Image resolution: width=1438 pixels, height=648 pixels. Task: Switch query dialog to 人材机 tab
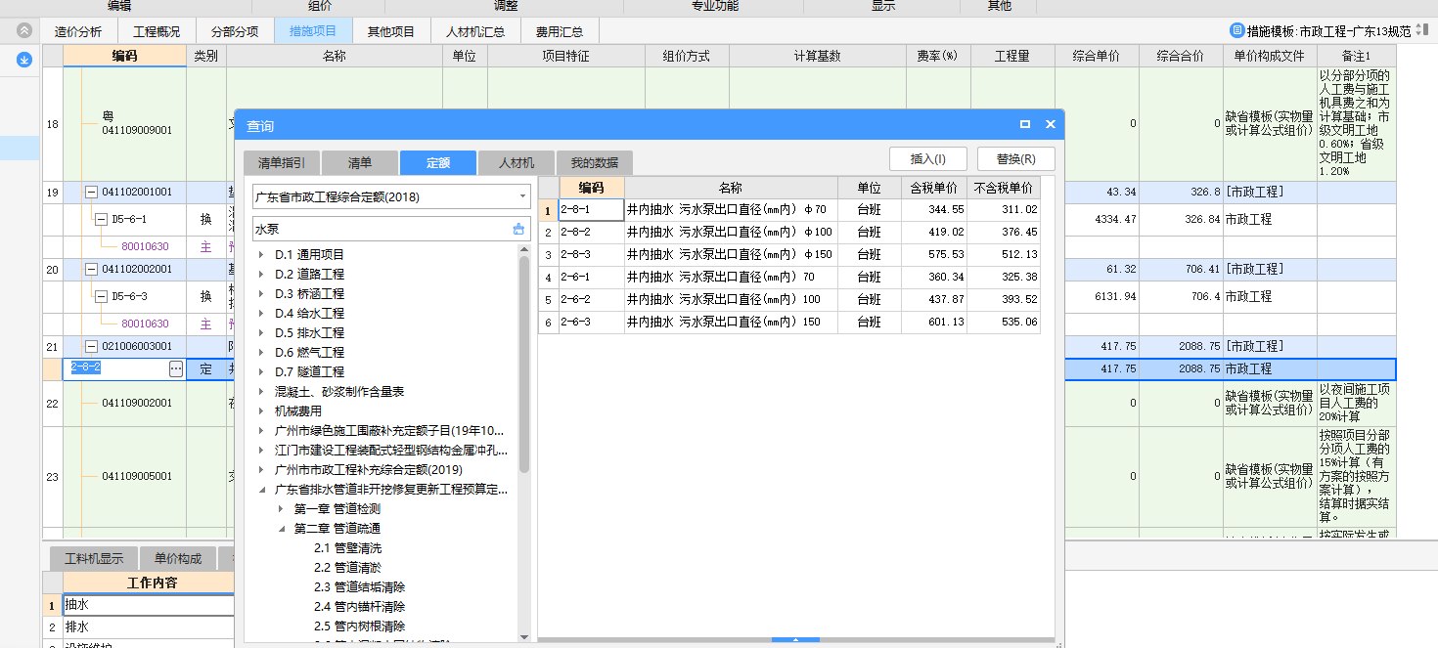click(x=517, y=163)
